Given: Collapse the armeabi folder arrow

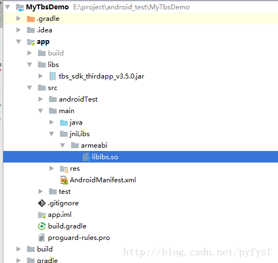Looking at the screenshot, I should [63, 146].
